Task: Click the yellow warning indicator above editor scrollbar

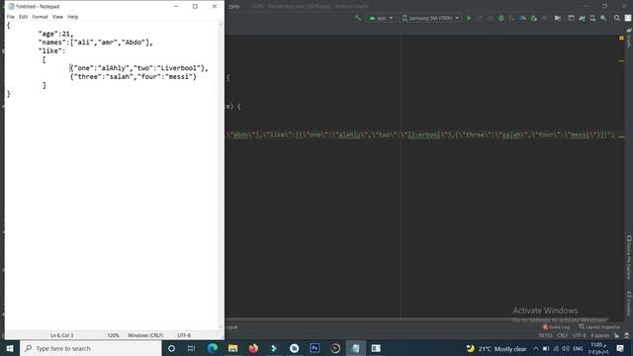Action: point(621,38)
